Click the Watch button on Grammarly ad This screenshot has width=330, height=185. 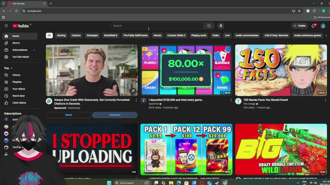69,115
